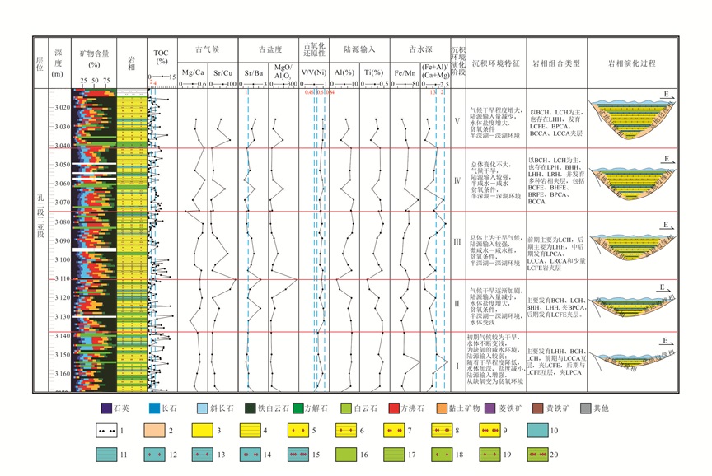Select the pattern box numbered 8
This screenshot has height=476, width=712.
(442, 430)
